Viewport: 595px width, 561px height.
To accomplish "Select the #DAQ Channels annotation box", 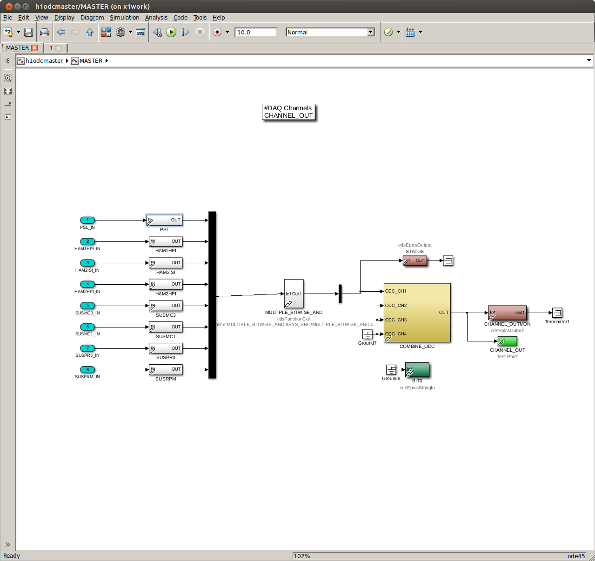I will 288,112.
